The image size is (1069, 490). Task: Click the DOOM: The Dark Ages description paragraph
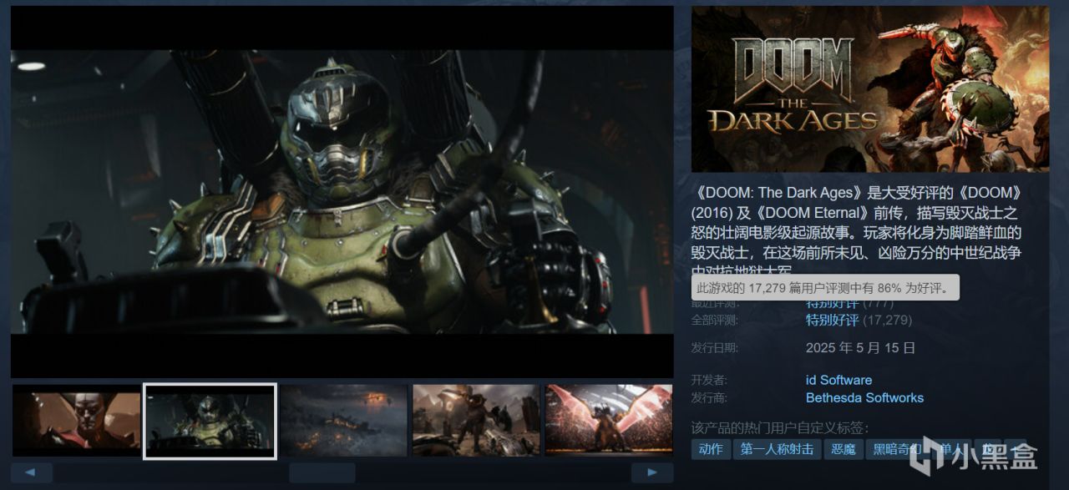(858, 231)
